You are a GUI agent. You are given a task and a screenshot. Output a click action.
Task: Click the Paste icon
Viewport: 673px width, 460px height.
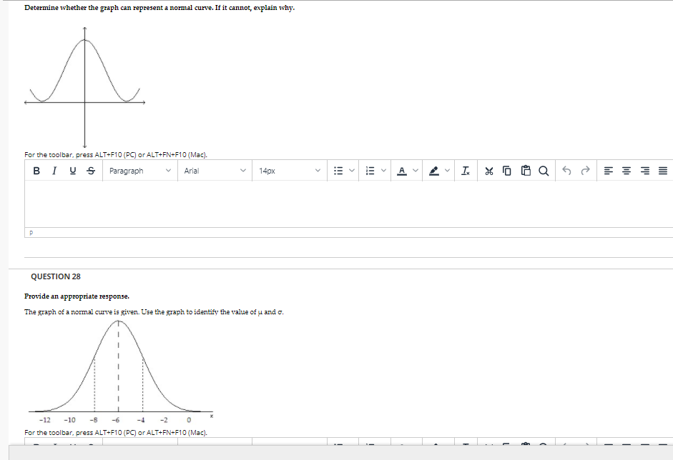point(526,171)
